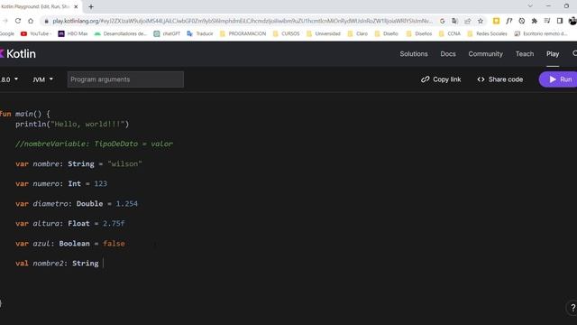The image size is (577, 325).
Task: Open the JVM platform dropdown
Action: (x=42, y=79)
